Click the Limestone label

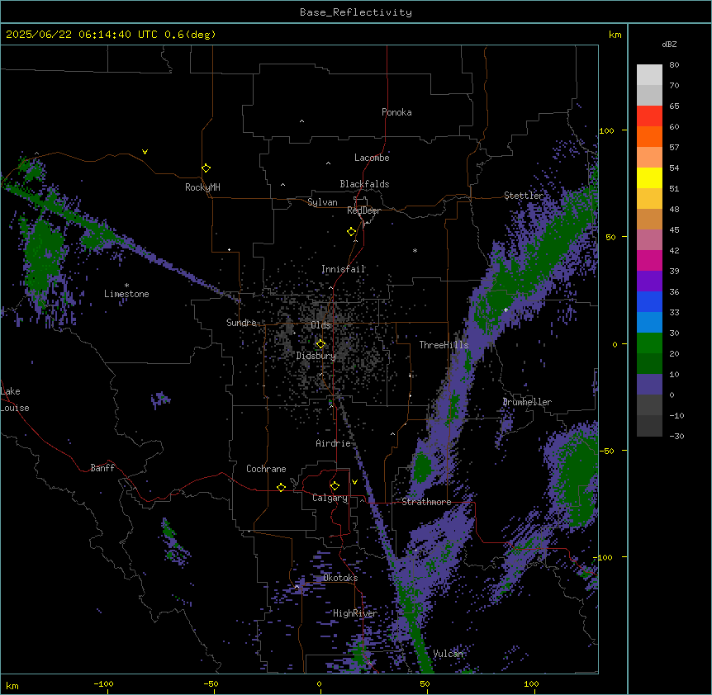click(126, 294)
